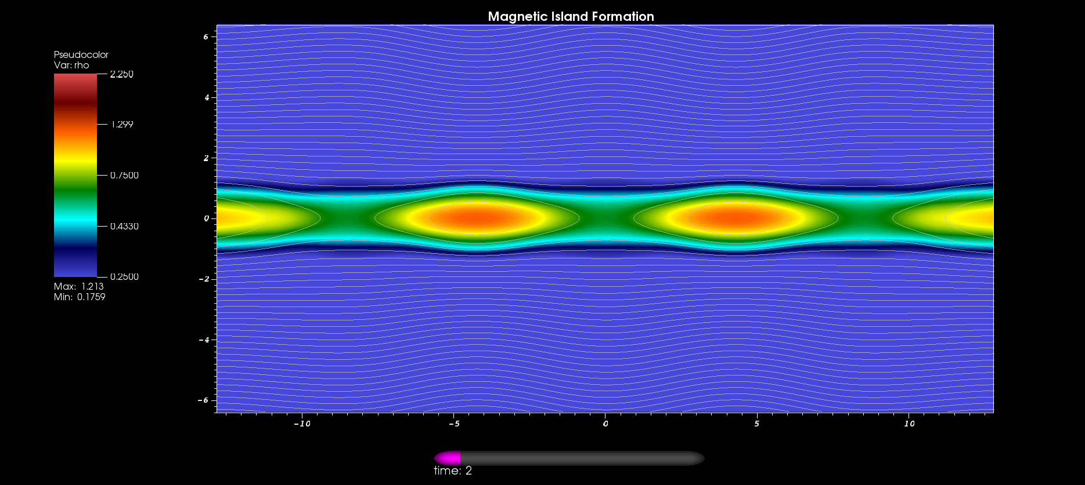Click the y-axis tick label "-4"
This screenshot has width=1085, height=485.
point(204,340)
